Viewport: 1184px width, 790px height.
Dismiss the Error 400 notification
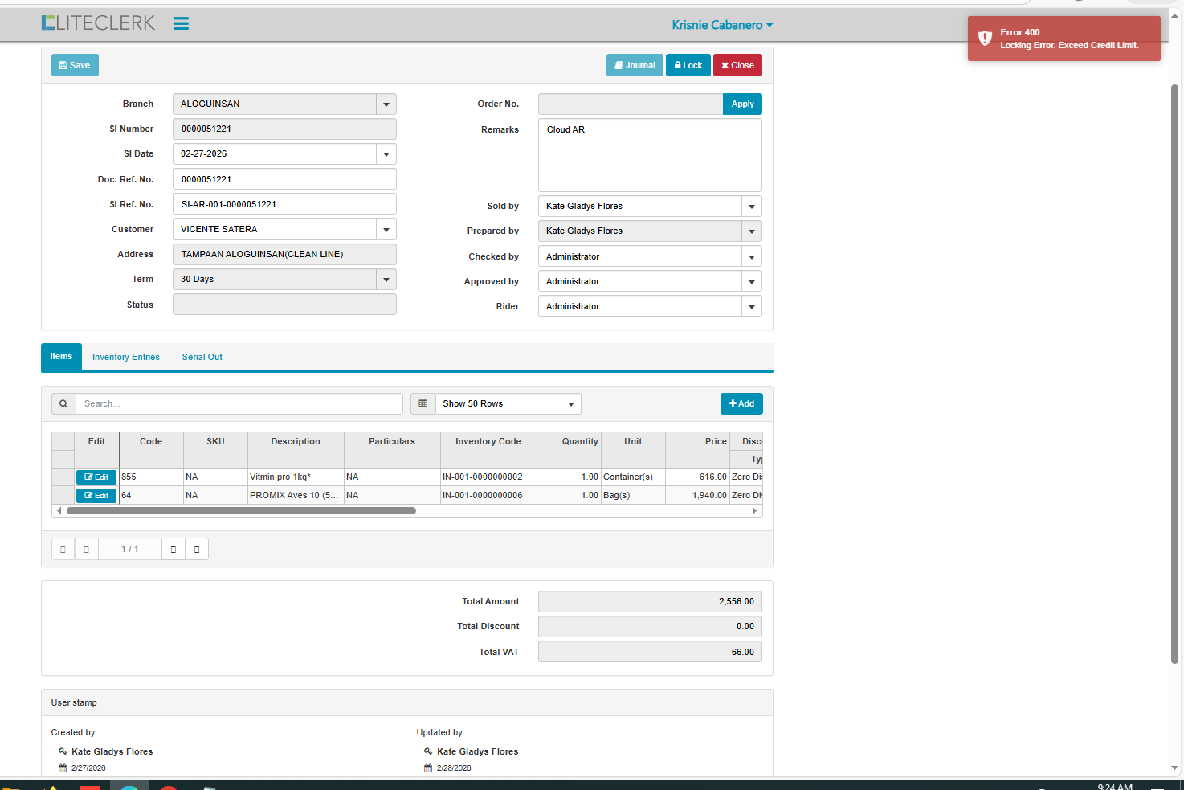pos(1064,39)
